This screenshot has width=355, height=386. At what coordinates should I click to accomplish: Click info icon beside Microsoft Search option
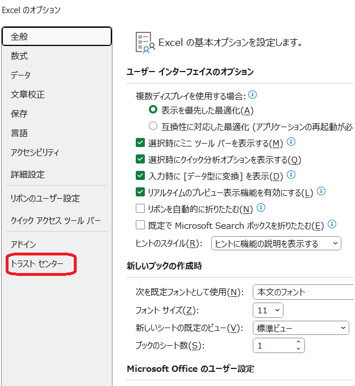coord(332,224)
